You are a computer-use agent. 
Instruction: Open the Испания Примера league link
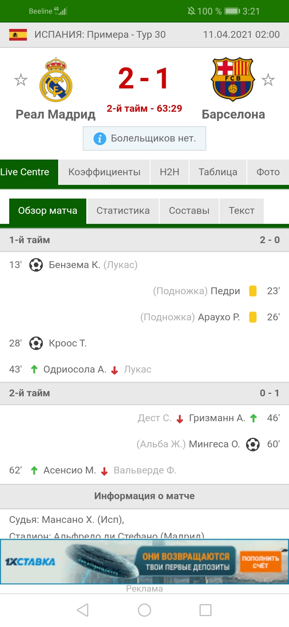100,35
